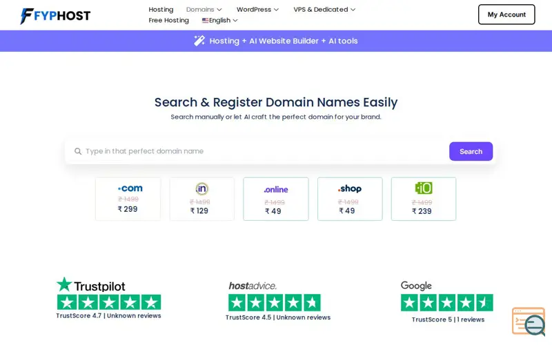Click the Trustpilot star rating
Screen dimensions: 552x345
coord(109,302)
